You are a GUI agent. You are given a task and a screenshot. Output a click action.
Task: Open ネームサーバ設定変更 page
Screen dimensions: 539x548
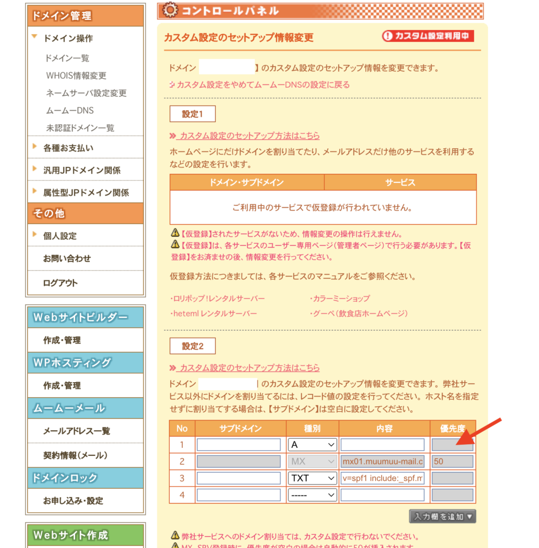[86, 93]
